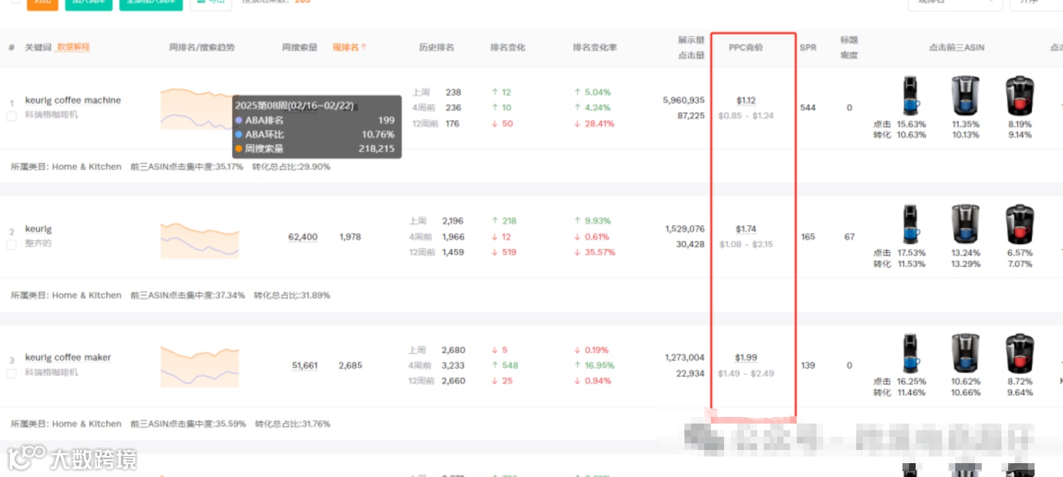Click the weekly search volume 51,661
The height and width of the screenshot is (477, 1063).
[305, 366]
